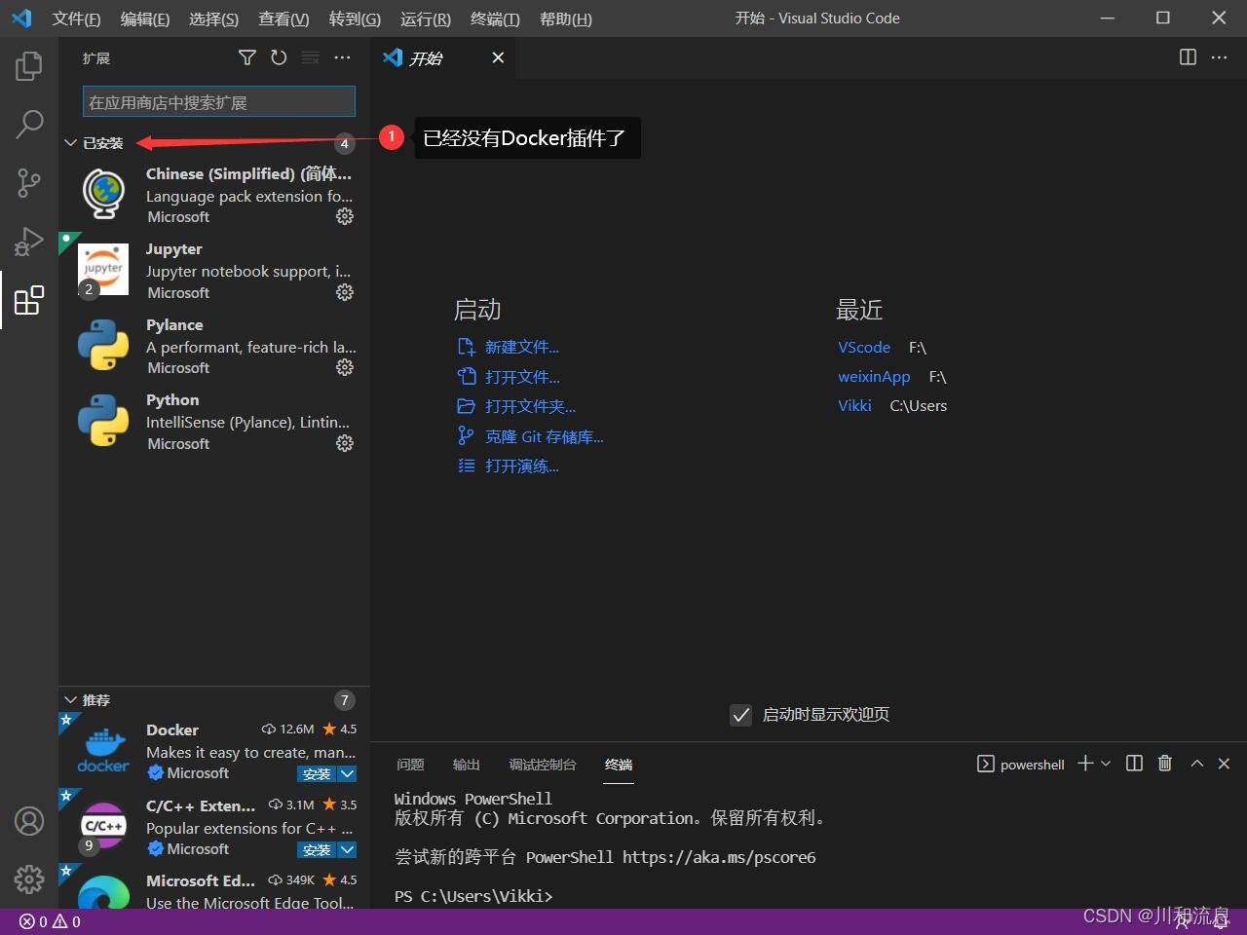Select the 终端 panel tab
The height and width of the screenshot is (935, 1247).
click(x=619, y=765)
